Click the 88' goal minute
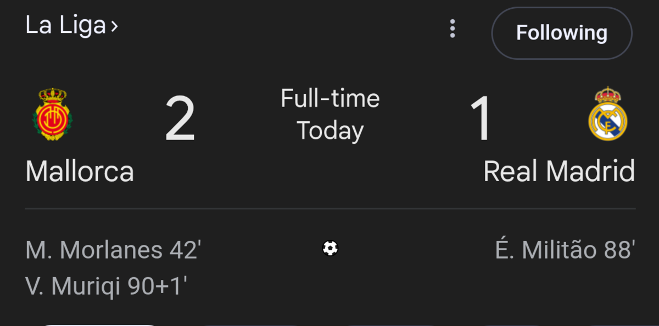 pos(619,250)
